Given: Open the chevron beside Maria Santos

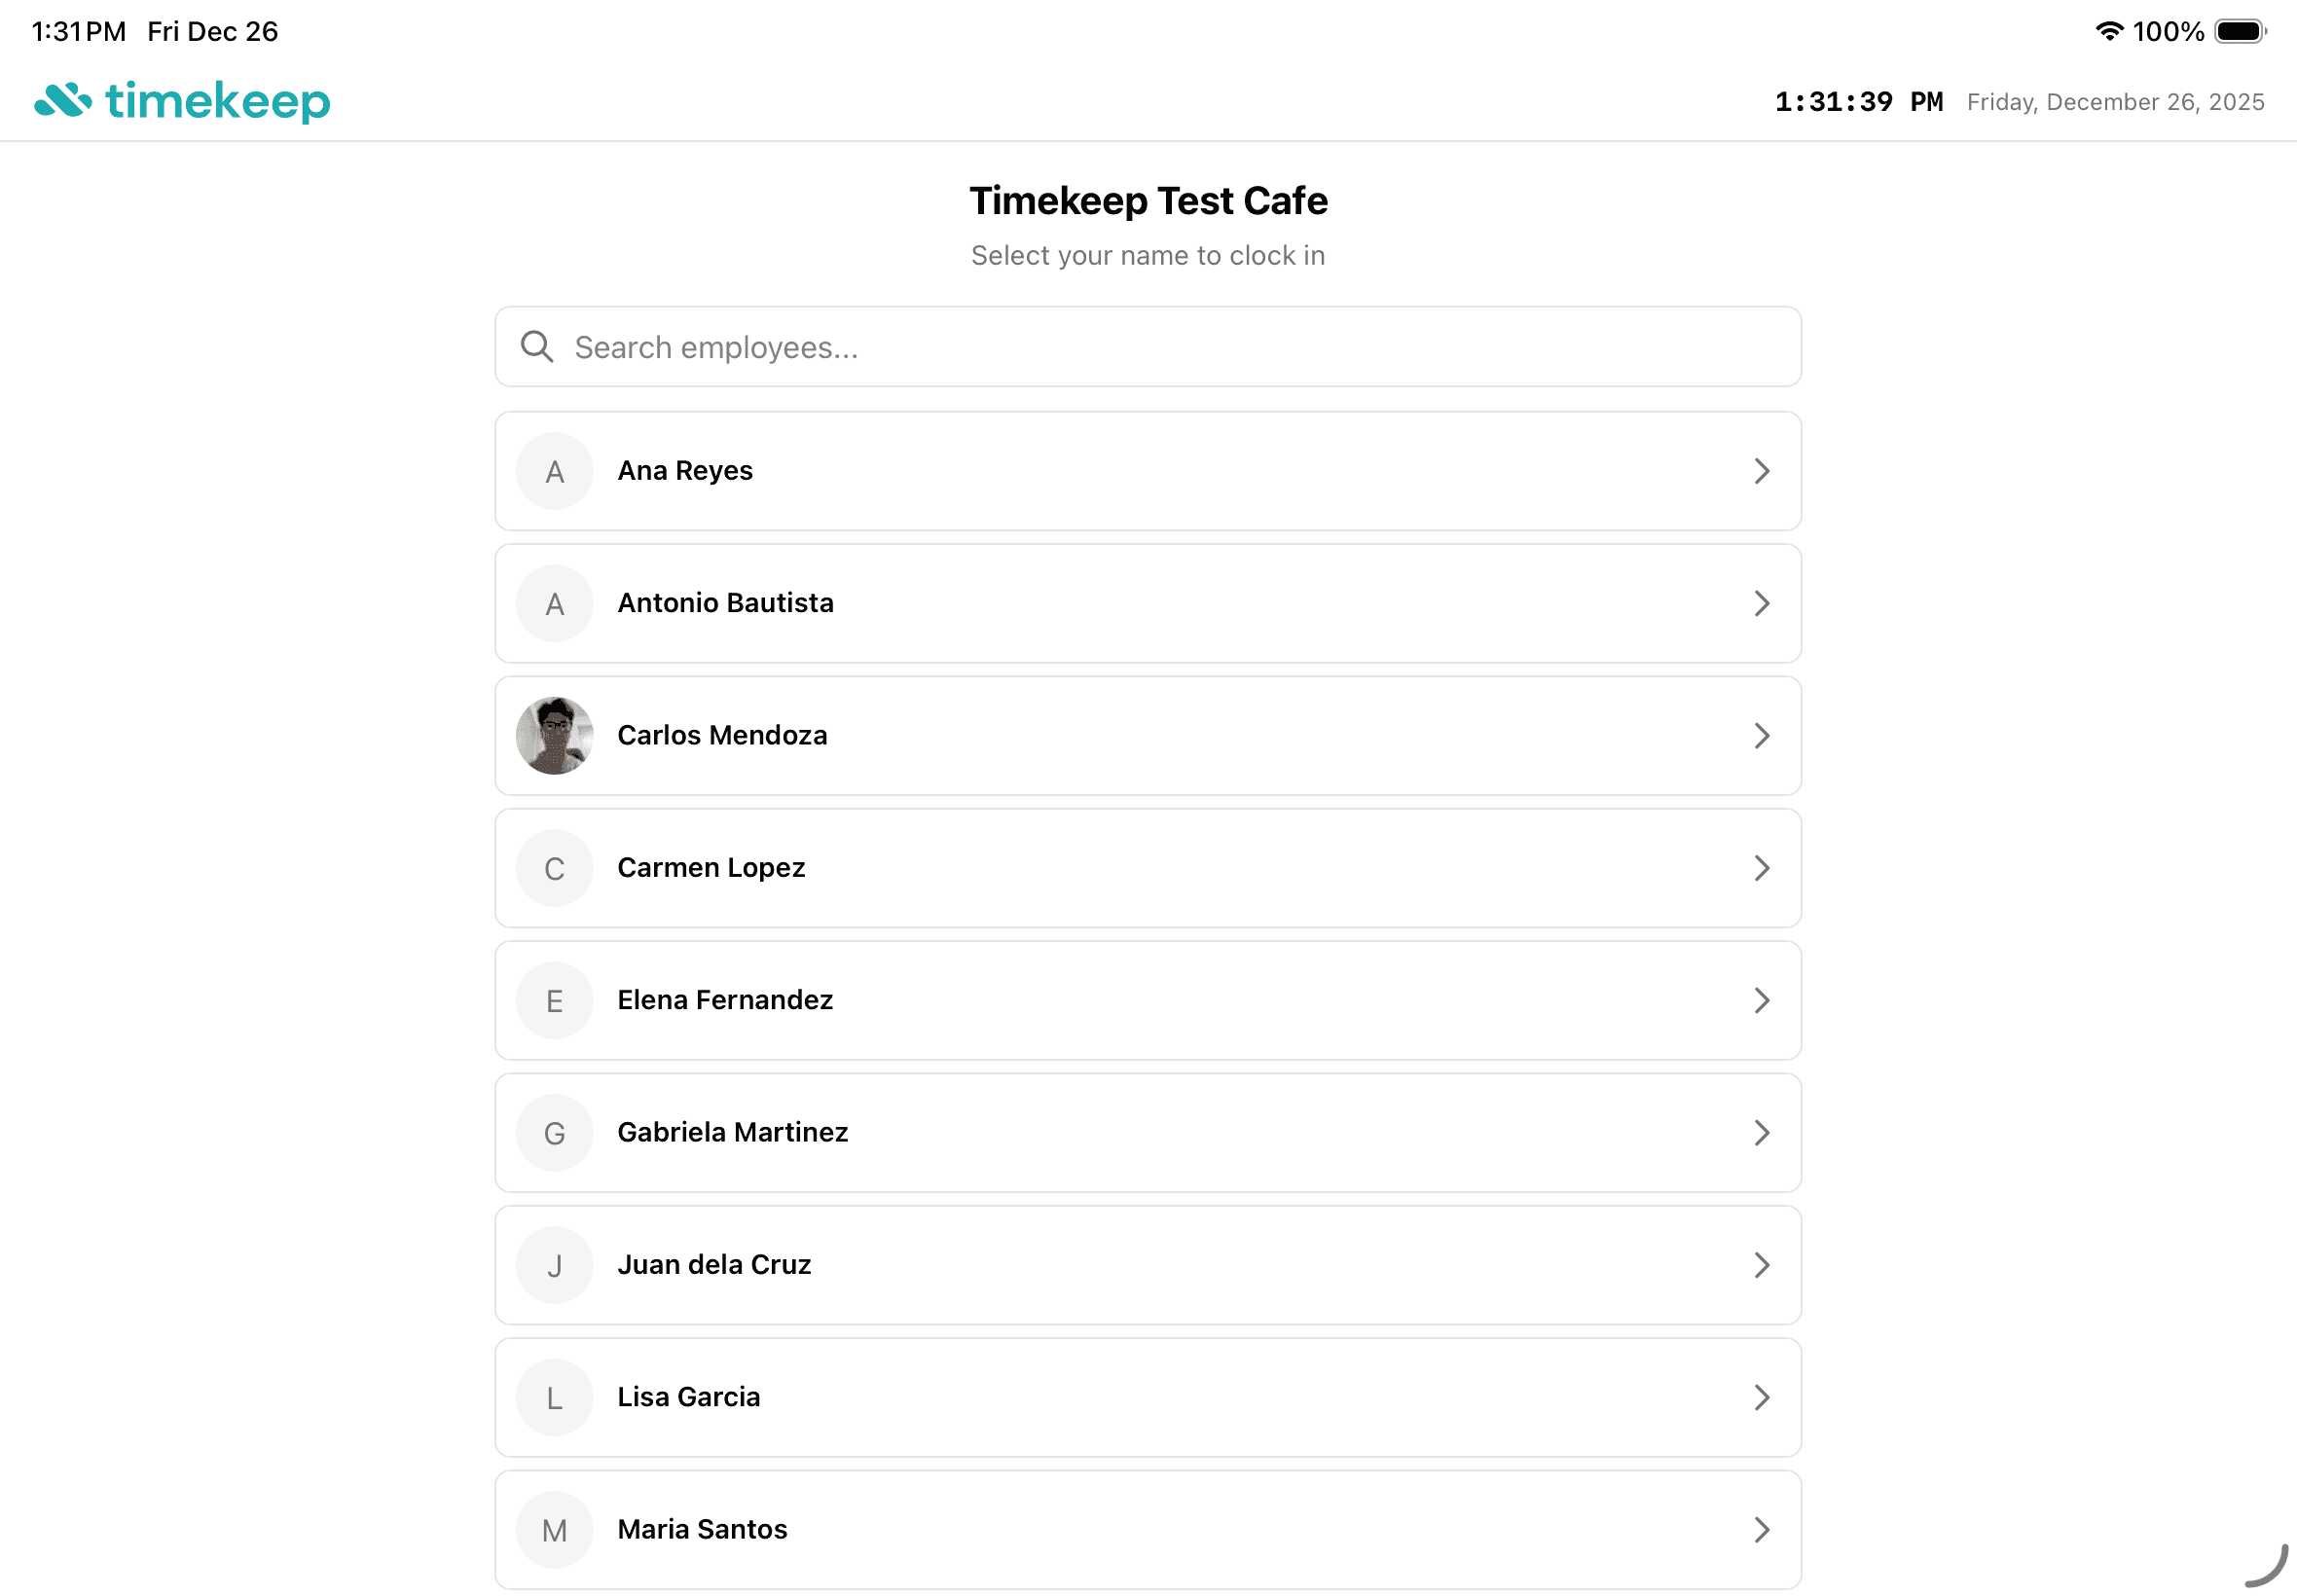Looking at the screenshot, I should (x=1761, y=1529).
